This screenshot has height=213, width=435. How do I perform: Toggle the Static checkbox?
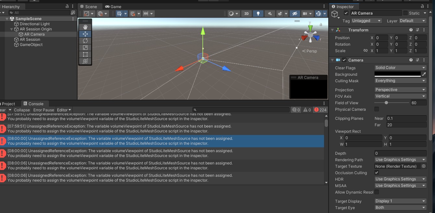[405, 13]
